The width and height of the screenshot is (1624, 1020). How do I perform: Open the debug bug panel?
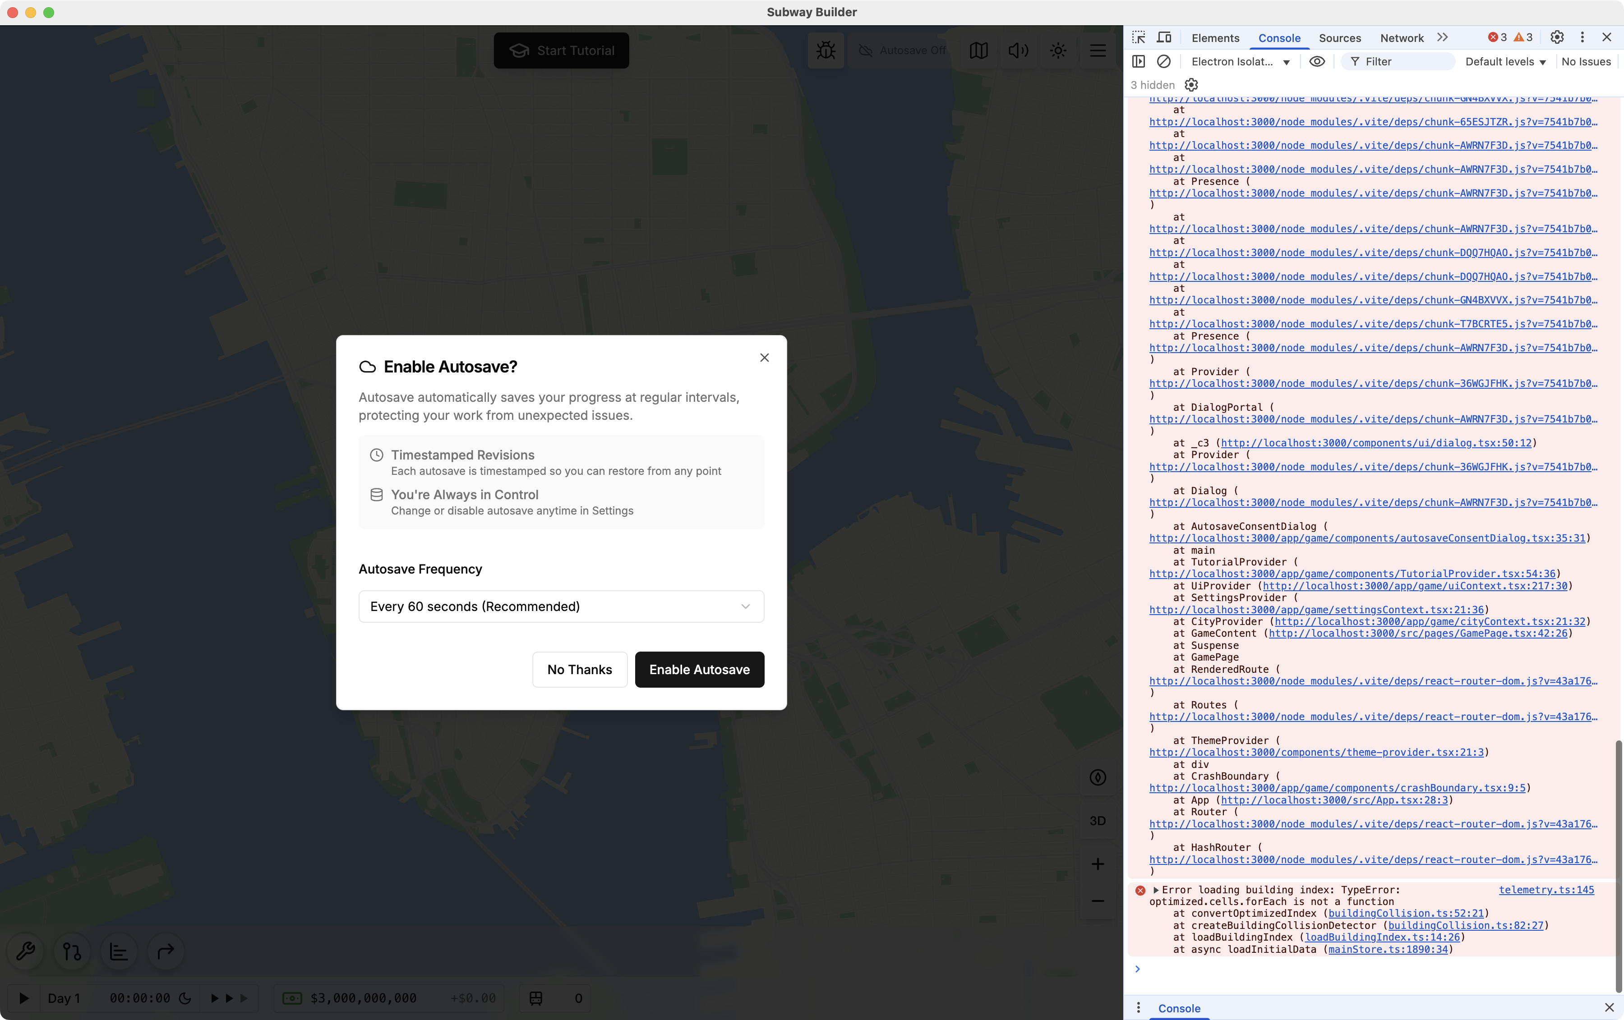(x=826, y=50)
